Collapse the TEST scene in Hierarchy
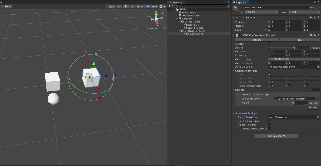Image resolution: width=321 pixels, height=166 pixels. point(174,10)
